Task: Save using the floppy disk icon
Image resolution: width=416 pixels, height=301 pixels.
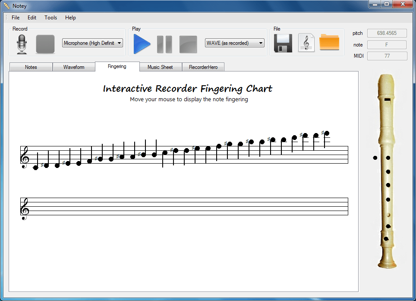Action: pyautogui.click(x=283, y=43)
